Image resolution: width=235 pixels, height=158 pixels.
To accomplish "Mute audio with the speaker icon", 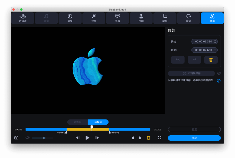I will coord(27,138).
